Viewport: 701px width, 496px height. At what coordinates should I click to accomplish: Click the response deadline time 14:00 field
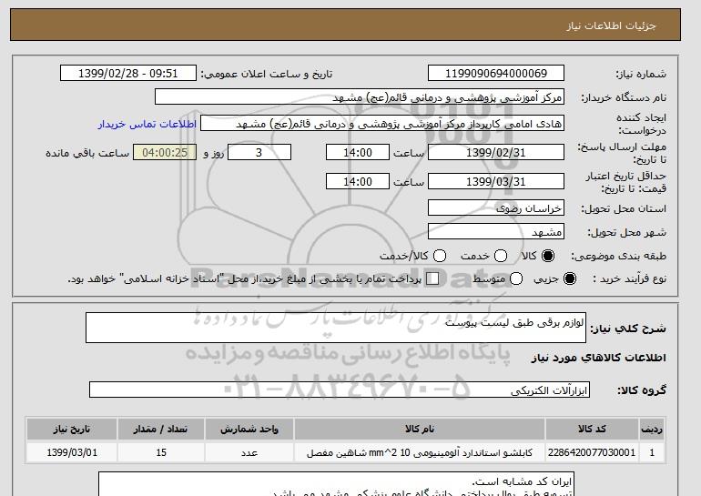click(358, 152)
